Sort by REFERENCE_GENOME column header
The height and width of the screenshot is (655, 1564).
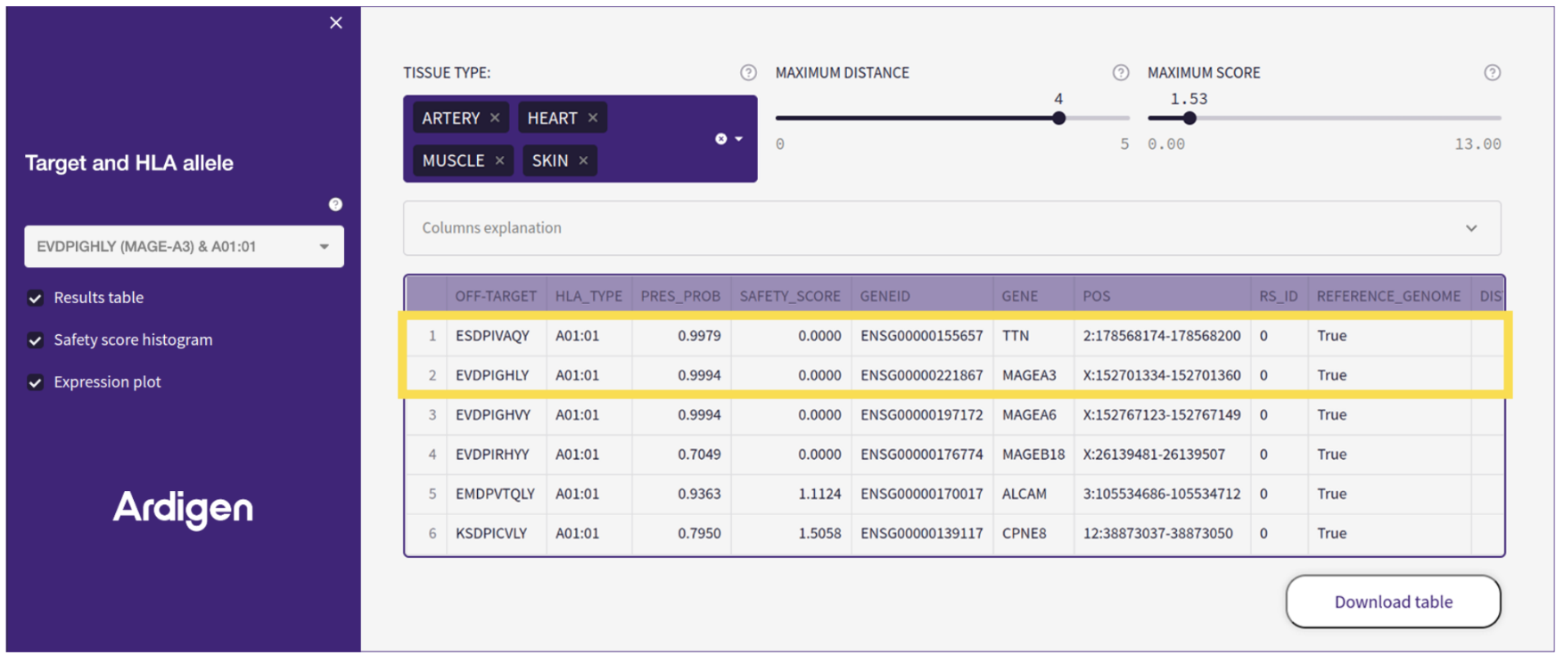(1388, 296)
